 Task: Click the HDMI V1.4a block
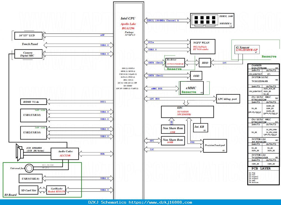[x=33, y=102]
